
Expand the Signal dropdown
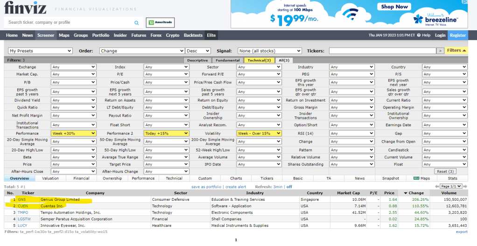click(270, 51)
